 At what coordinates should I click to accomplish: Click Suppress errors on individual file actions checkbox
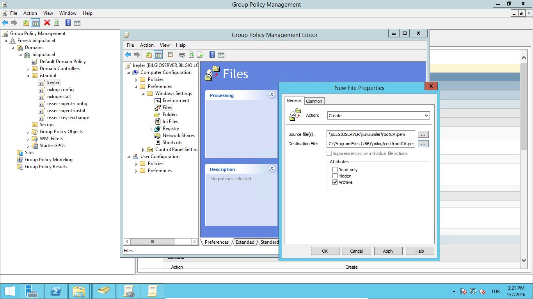[x=329, y=153]
